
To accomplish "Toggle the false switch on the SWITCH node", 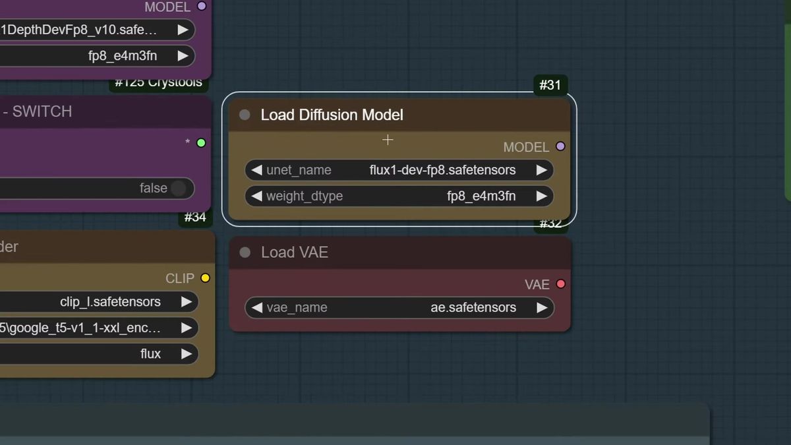I will point(178,188).
